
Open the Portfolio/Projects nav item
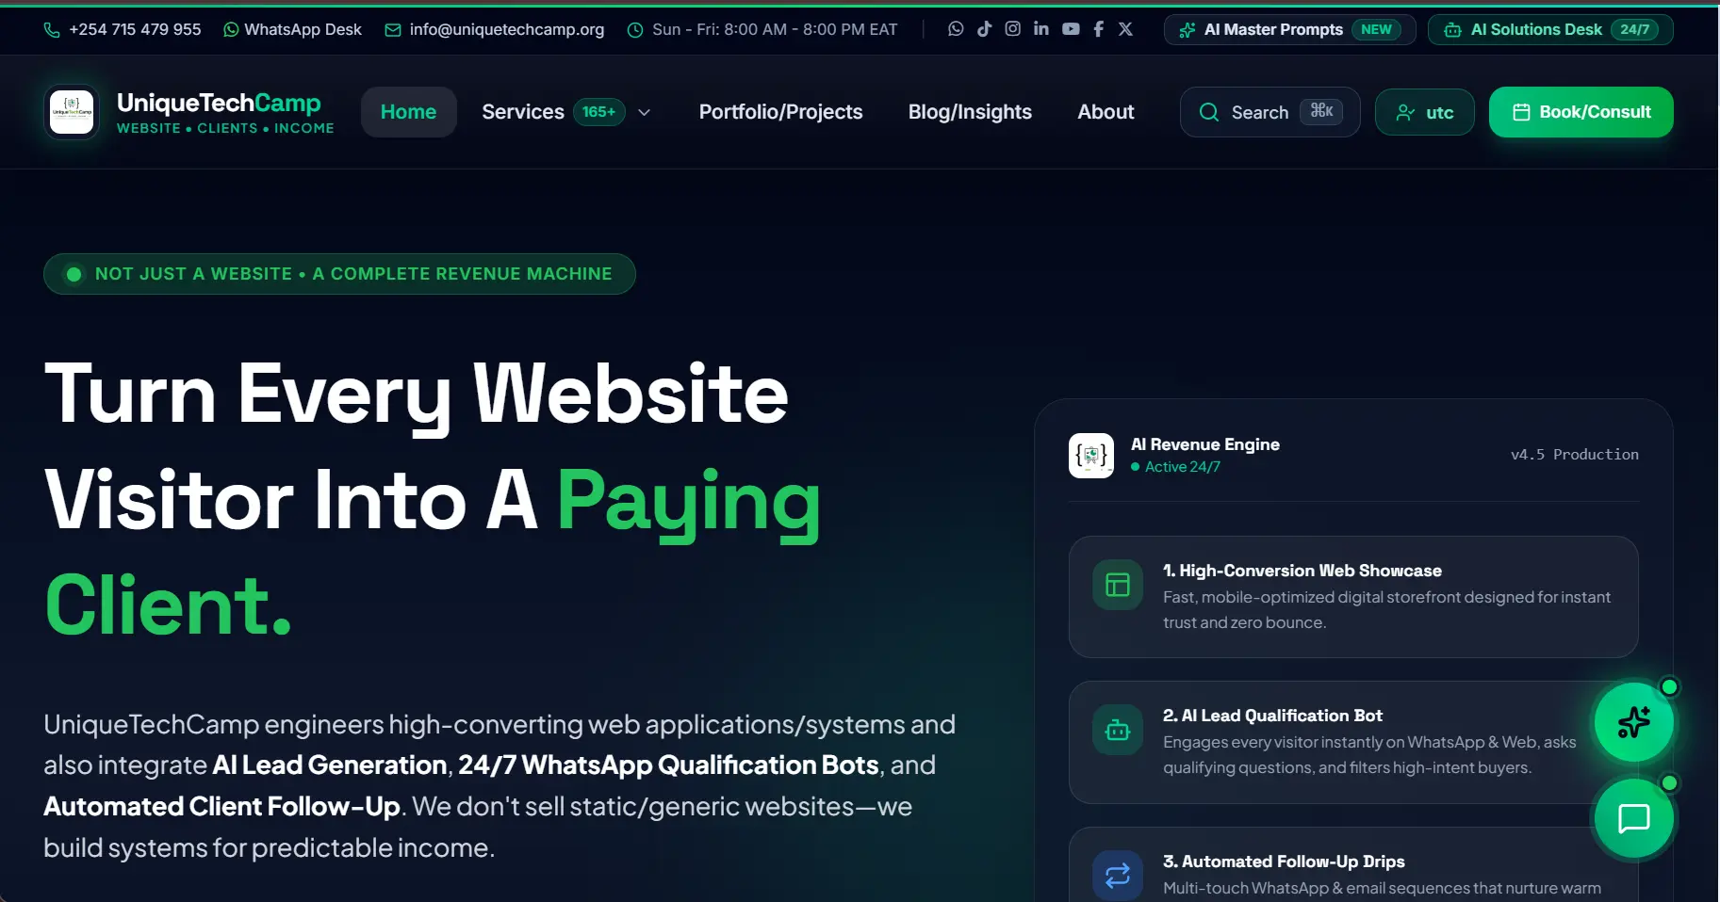[781, 112]
